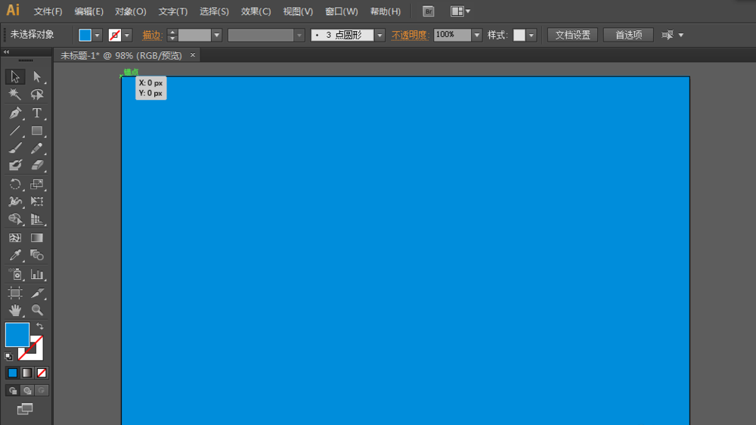Image resolution: width=756 pixels, height=425 pixels.
Task: Open the graphic style (样式) dropdown
Action: pos(531,36)
